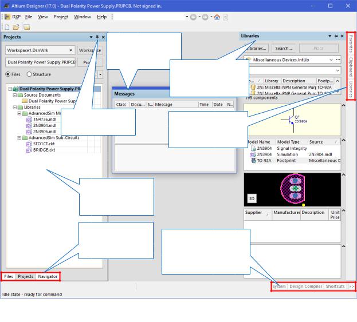
Task: Click the STO1CT.ckt file icon
Action: 29,144
